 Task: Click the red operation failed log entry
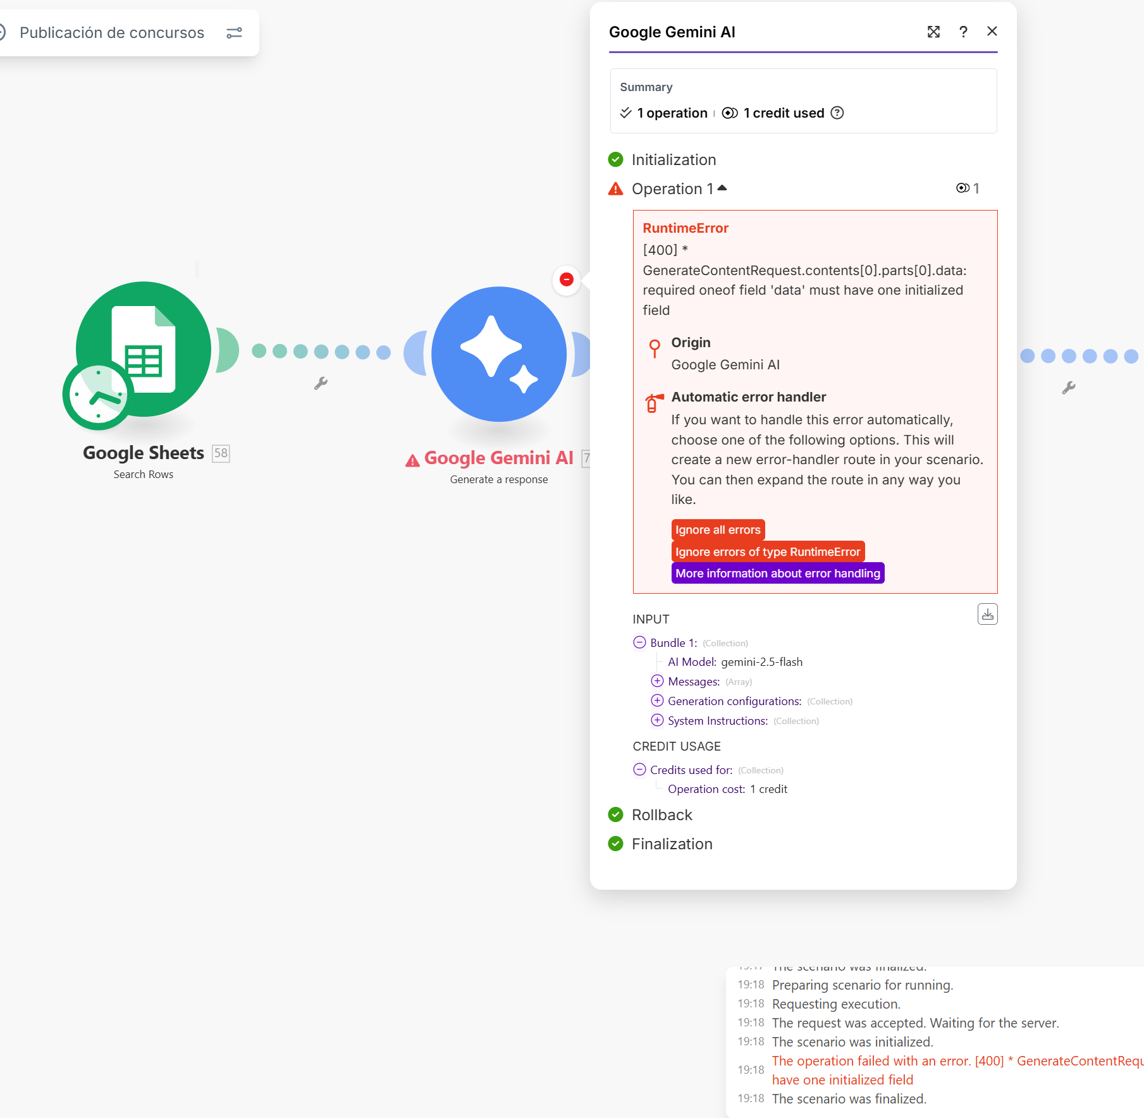pyautogui.click(x=957, y=1070)
